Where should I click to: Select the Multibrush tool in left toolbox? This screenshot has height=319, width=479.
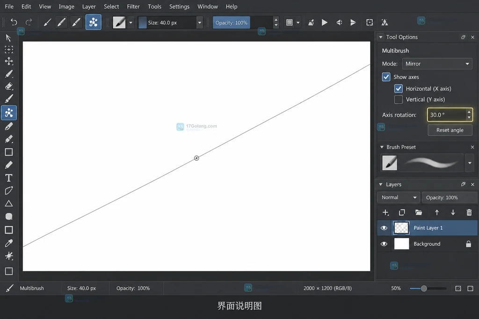click(9, 113)
